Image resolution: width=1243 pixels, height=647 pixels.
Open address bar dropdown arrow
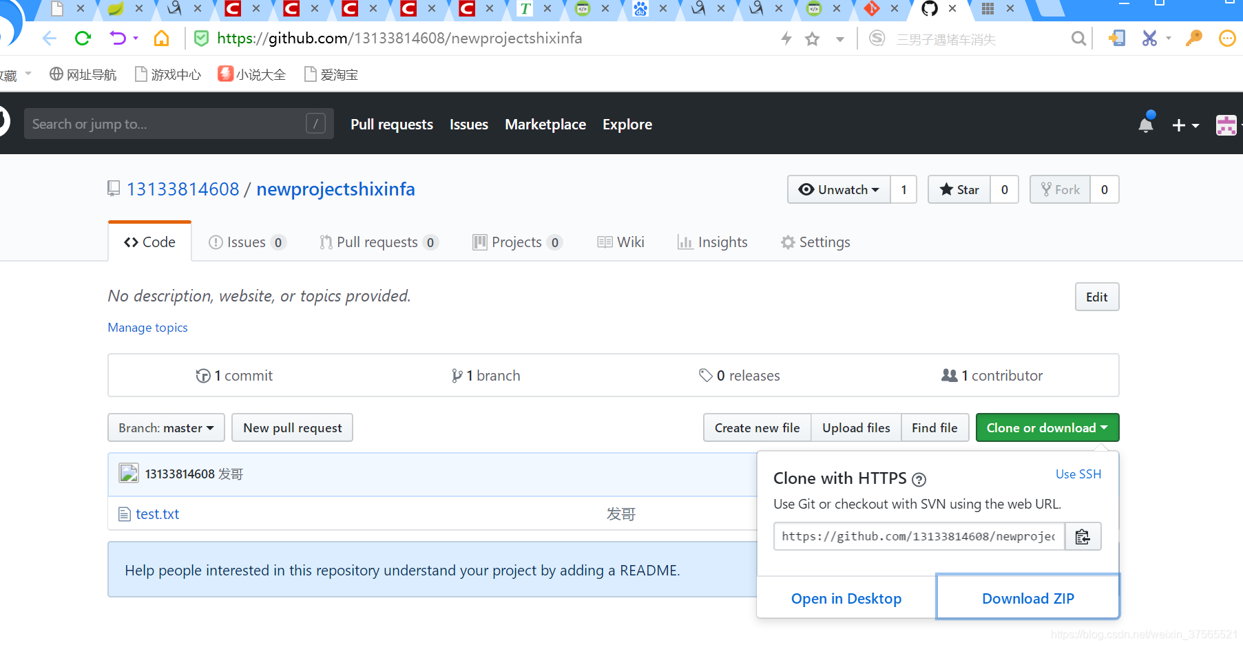(x=840, y=39)
